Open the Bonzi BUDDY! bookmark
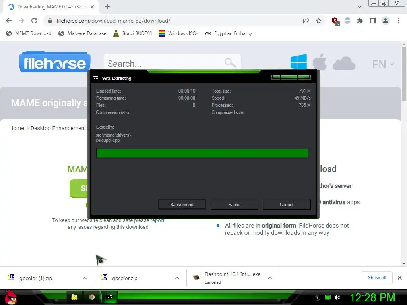The image size is (407, 305). 132,33
